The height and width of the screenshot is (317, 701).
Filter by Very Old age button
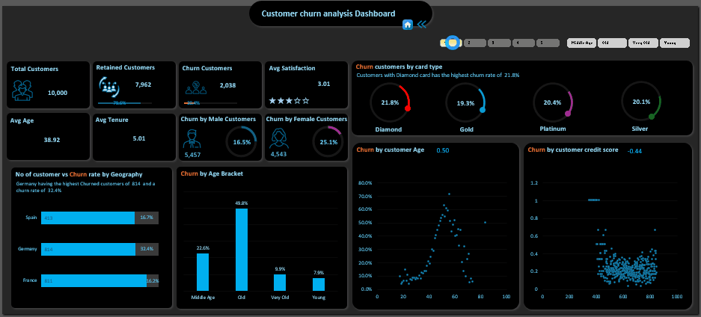coord(643,43)
